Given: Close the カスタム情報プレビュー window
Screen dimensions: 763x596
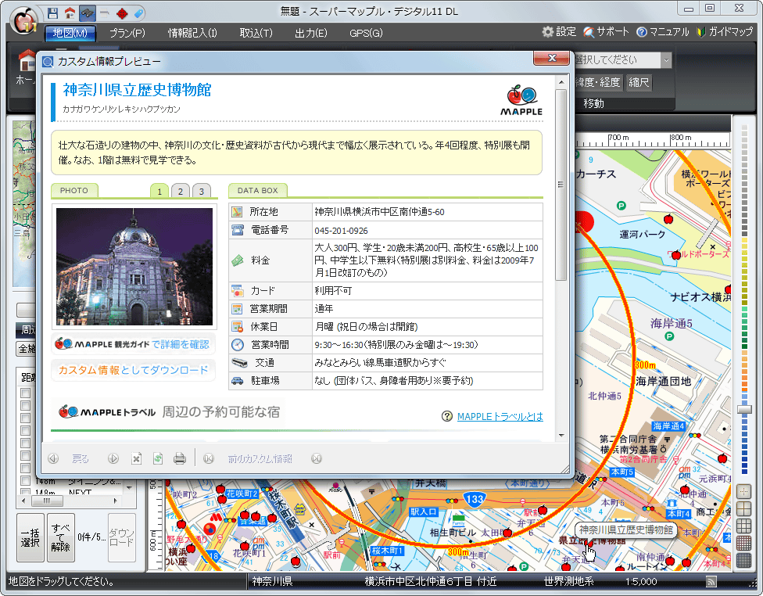Looking at the screenshot, I should pos(551,58).
